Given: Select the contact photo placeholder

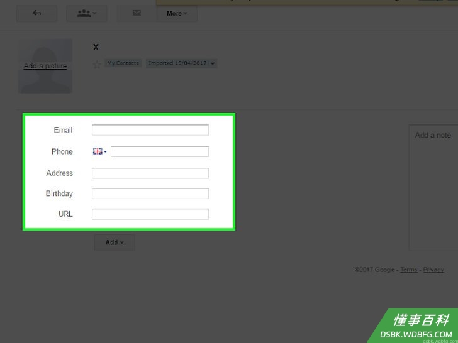Looking at the screenshot, I should 45,66.
